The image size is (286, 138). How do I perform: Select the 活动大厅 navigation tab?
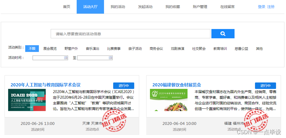[90, 7]
